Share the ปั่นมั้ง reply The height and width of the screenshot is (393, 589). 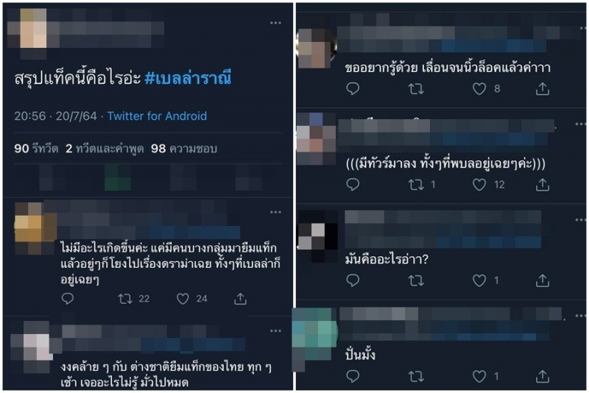[x=543, y=376]
